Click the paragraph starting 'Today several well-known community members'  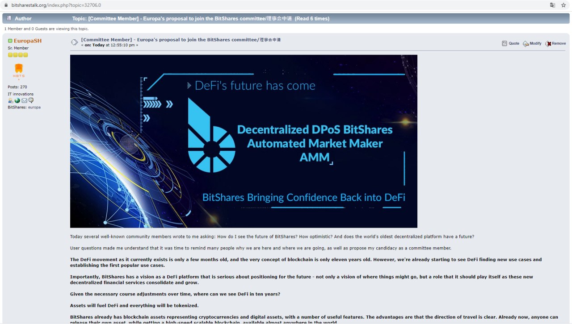click(272, 237)
